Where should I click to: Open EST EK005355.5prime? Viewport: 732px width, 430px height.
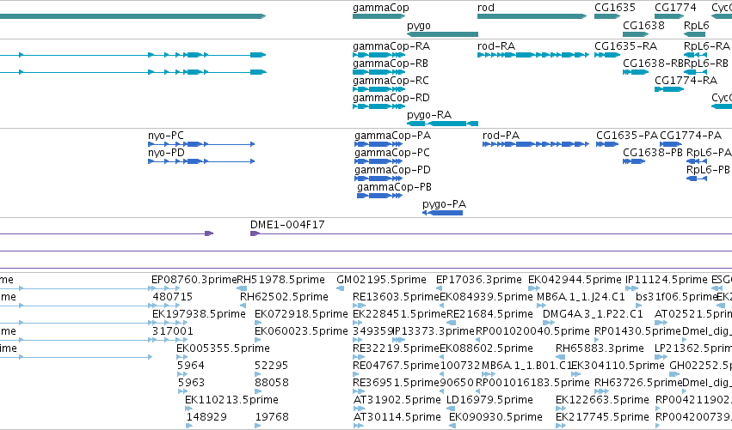pos(223,348)
